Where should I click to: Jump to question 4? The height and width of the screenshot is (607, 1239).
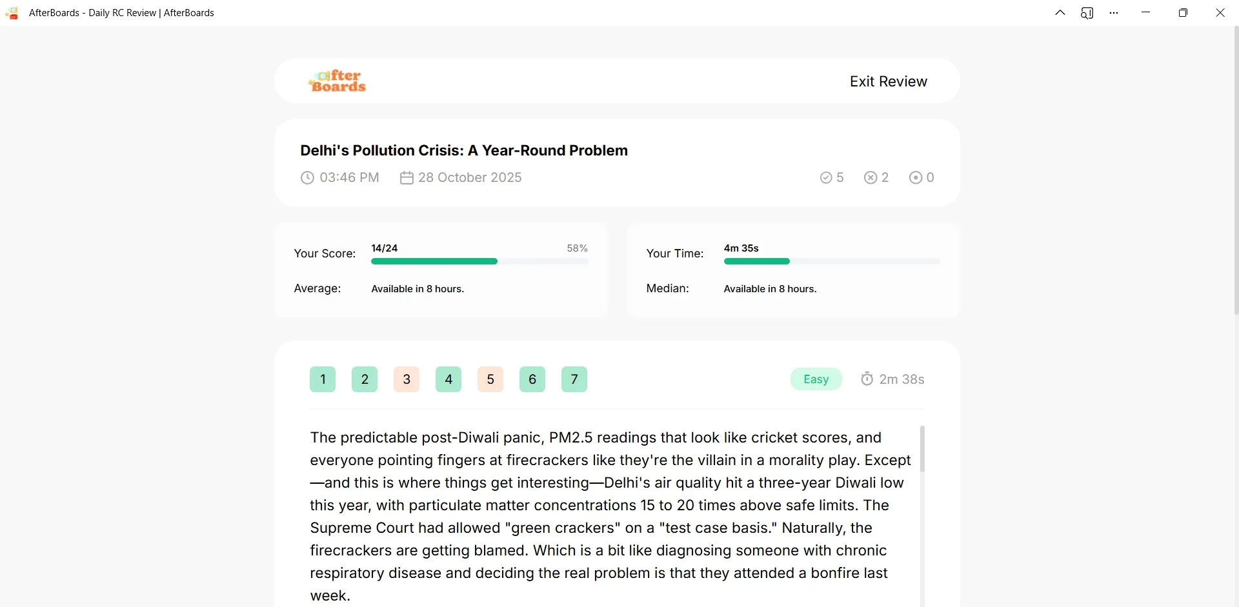pos(448,379)
